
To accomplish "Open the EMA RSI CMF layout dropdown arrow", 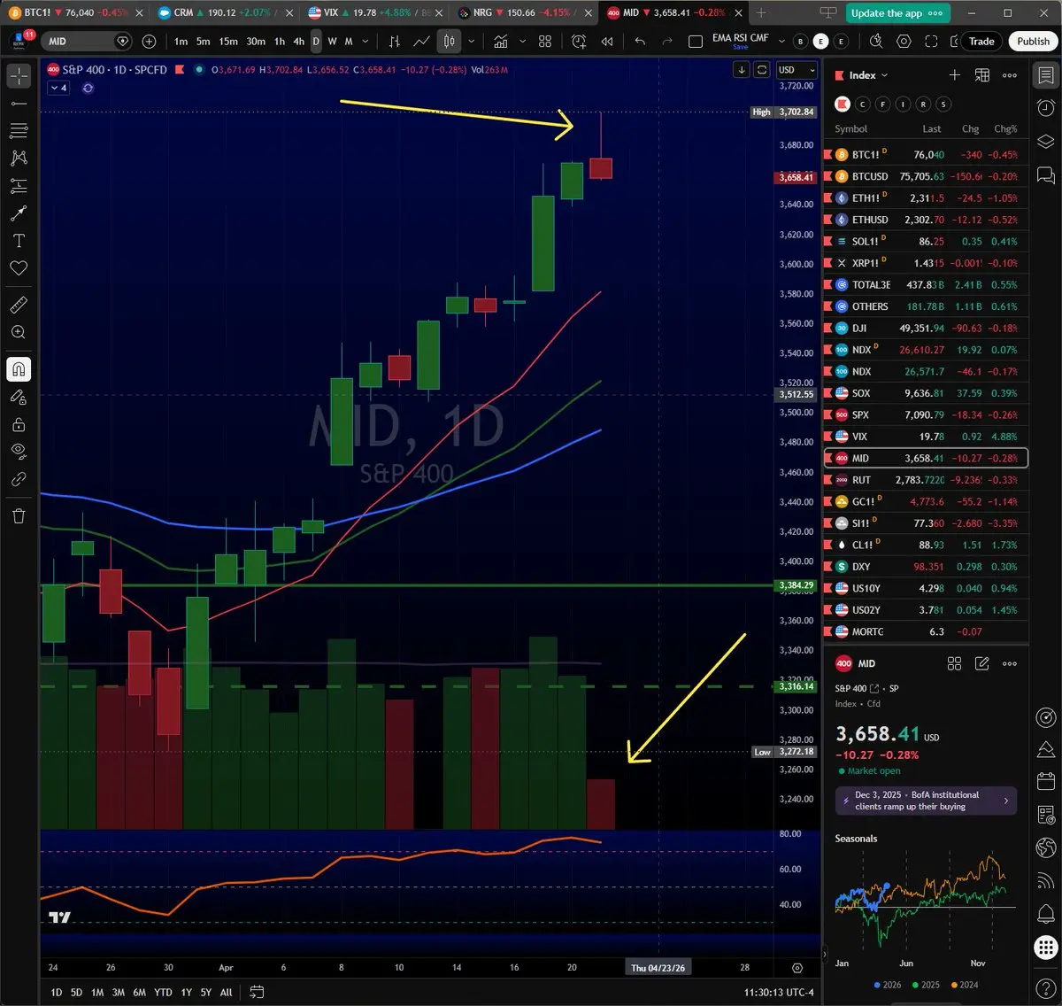I will [781, 42].
